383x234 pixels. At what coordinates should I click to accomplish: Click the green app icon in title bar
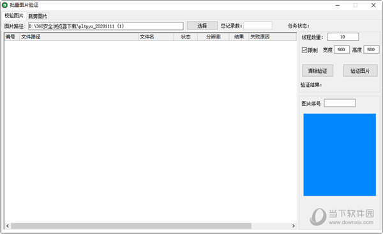click(4, 5)
